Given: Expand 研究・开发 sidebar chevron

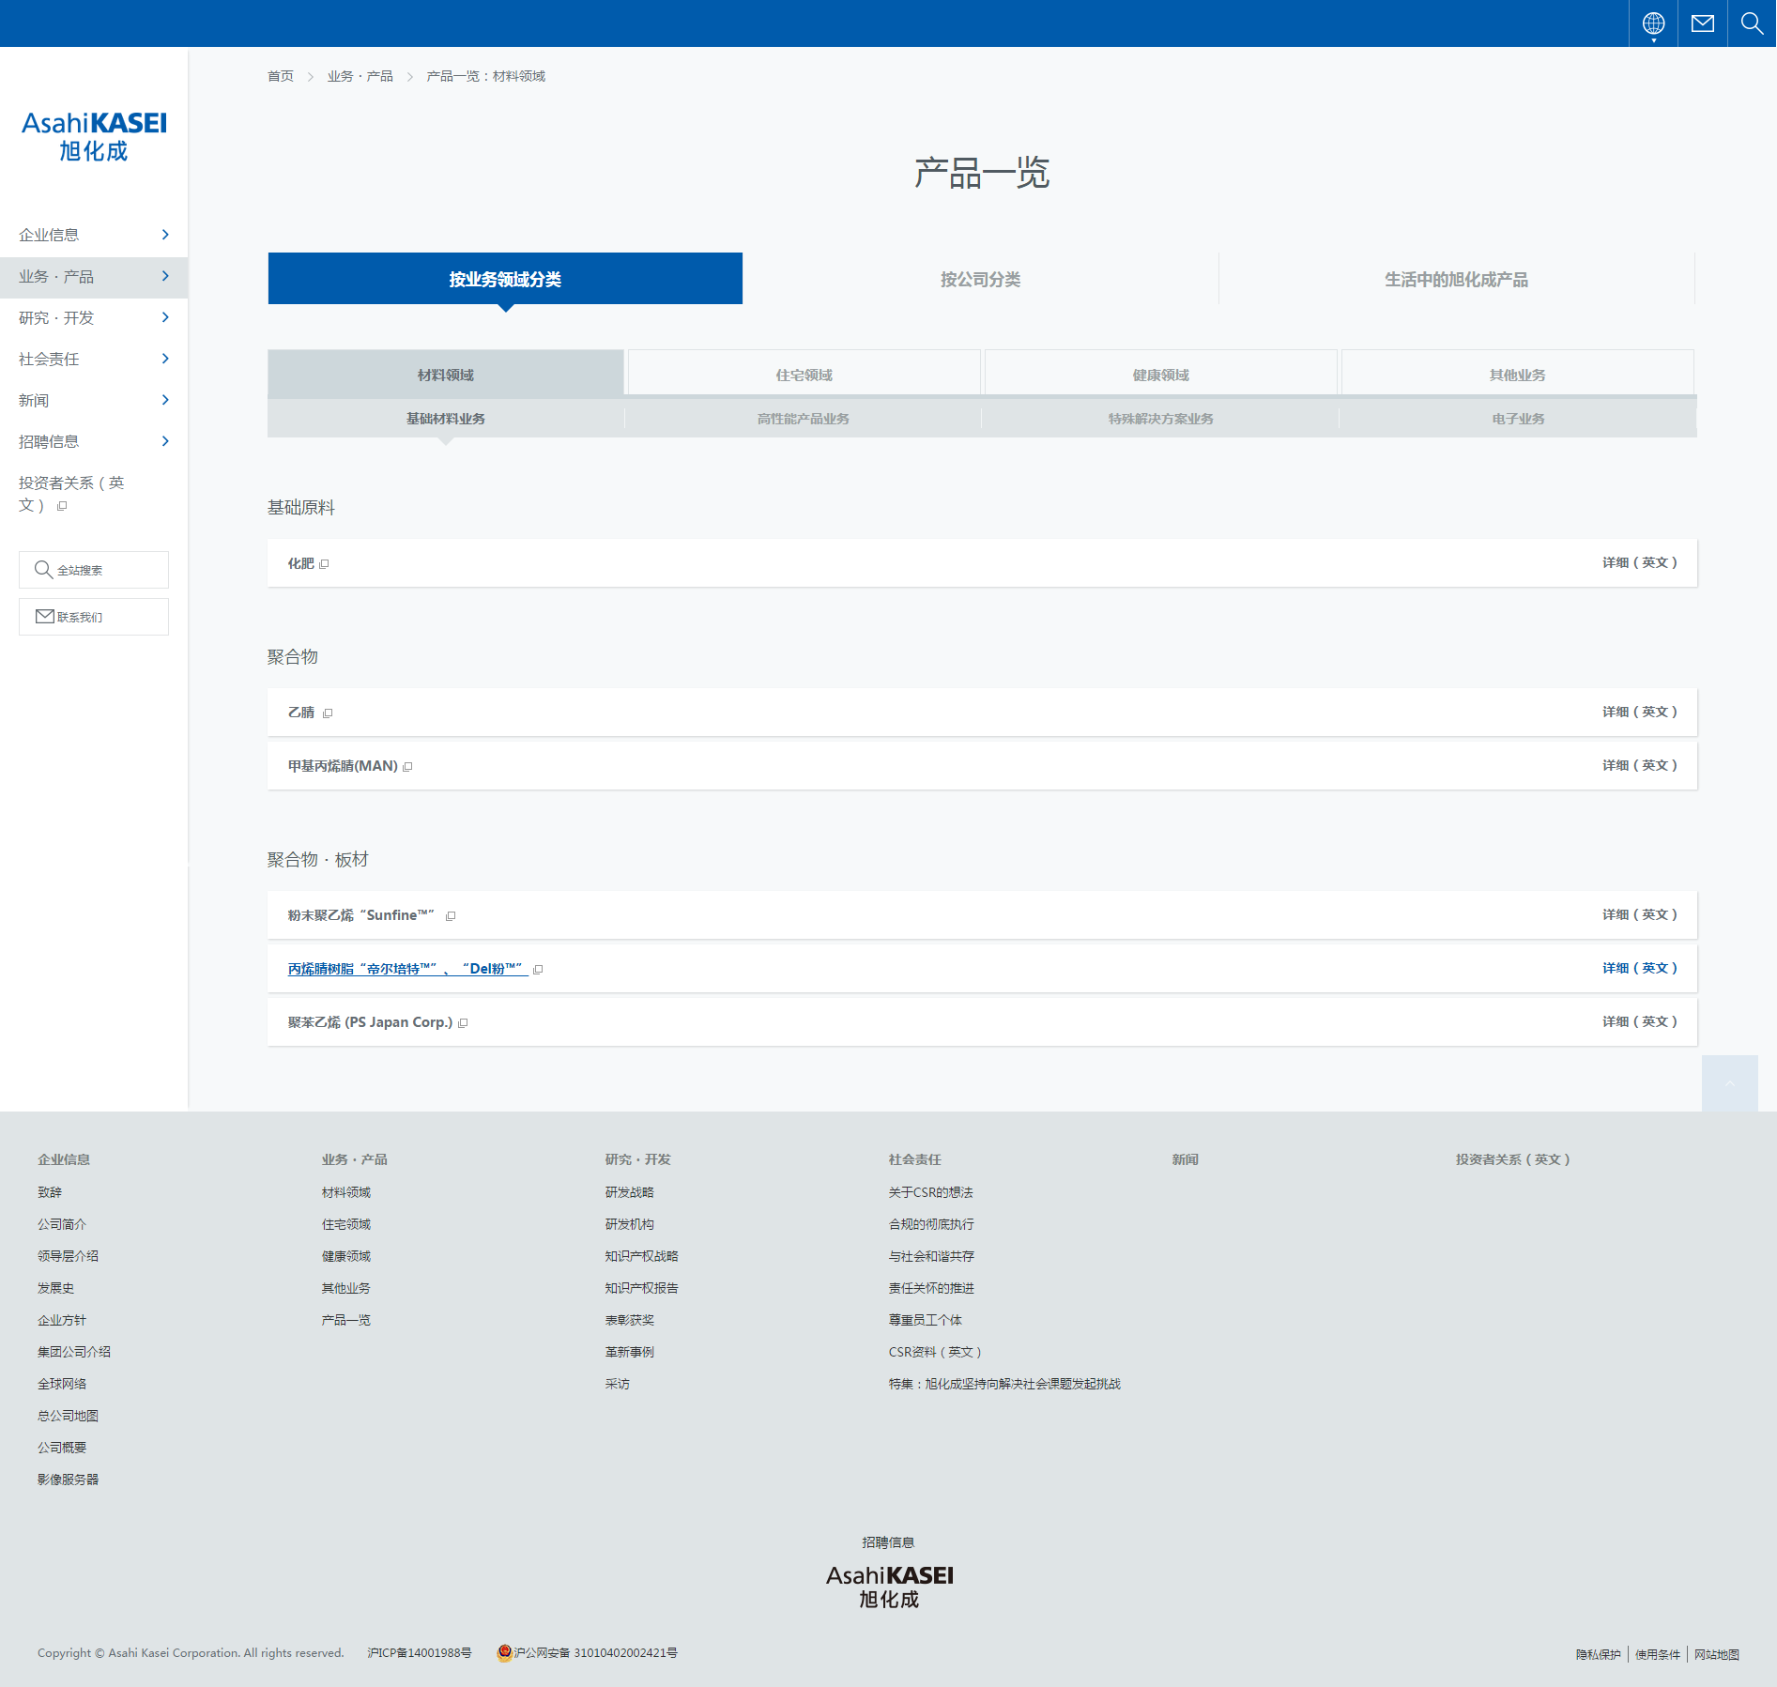Looking at the screenshot, I should 165,317.
